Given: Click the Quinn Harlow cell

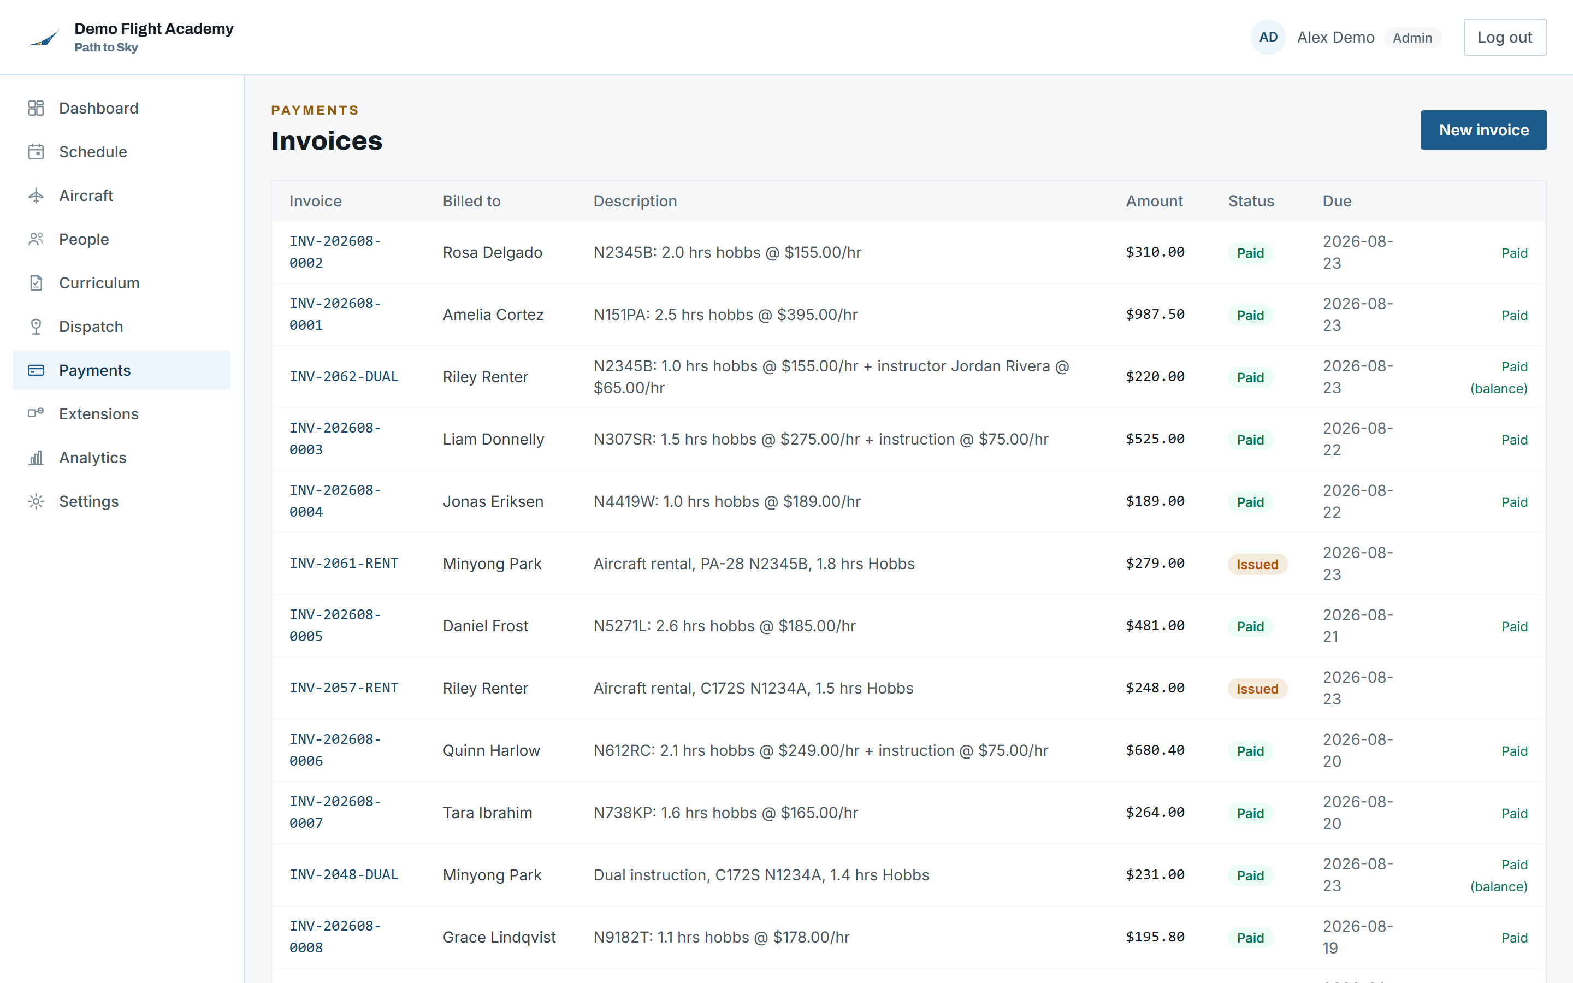Looking at the screenshot, I should tap(491, 750).
